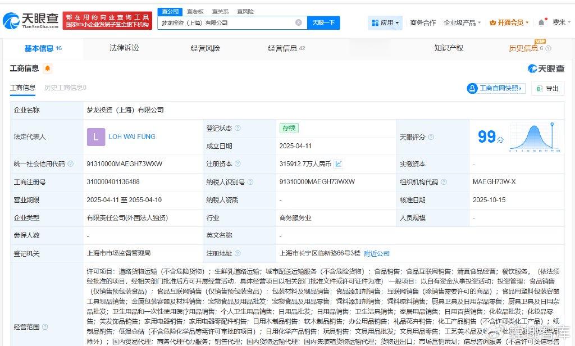This screenshot has width=575, height=346.
Task: Show help for 统一社会信用代码
Action: (70, 163)
